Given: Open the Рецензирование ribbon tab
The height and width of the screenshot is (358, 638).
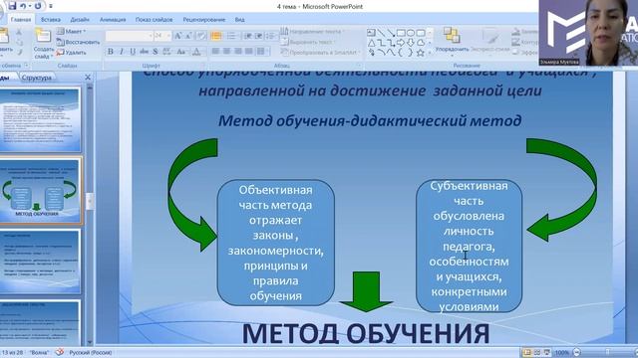Looking at the screenshot, I should click(x=203, y=20).
